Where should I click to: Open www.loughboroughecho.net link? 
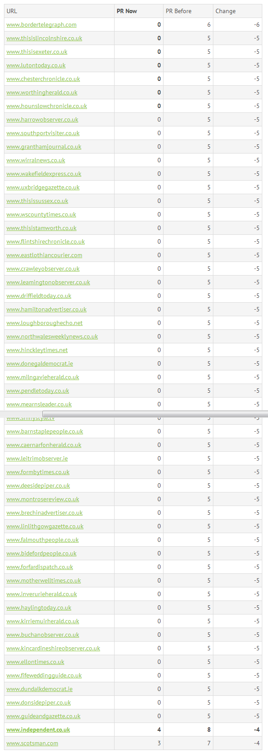click(x=44, y=323)
